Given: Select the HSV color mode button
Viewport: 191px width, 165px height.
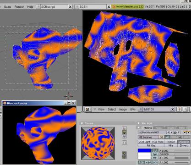Looking at the screenshot, I should point(147,163).
